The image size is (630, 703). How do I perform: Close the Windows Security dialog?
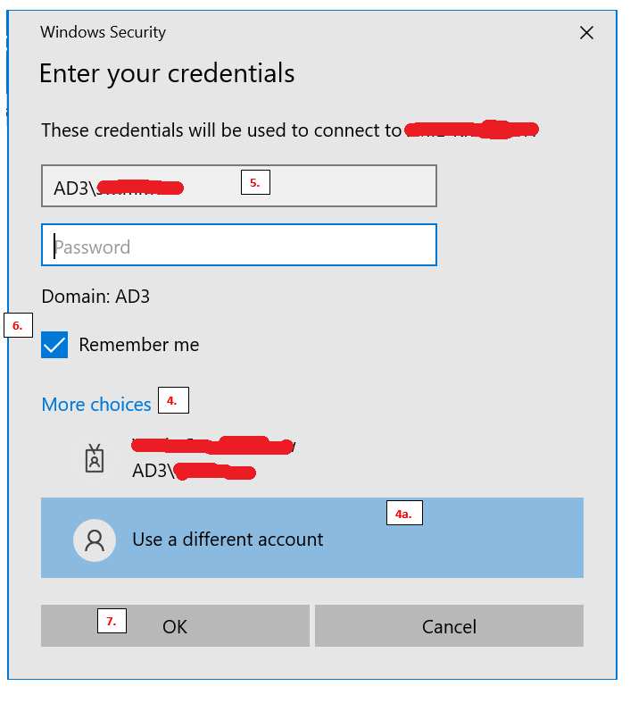pyautogui.click(x=586, y=33)
